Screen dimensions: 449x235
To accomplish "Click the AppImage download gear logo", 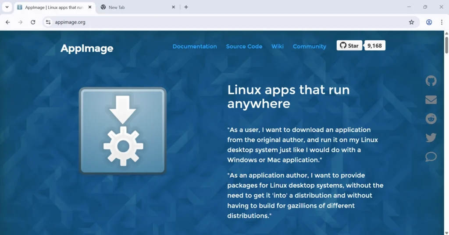I will 123,130.
